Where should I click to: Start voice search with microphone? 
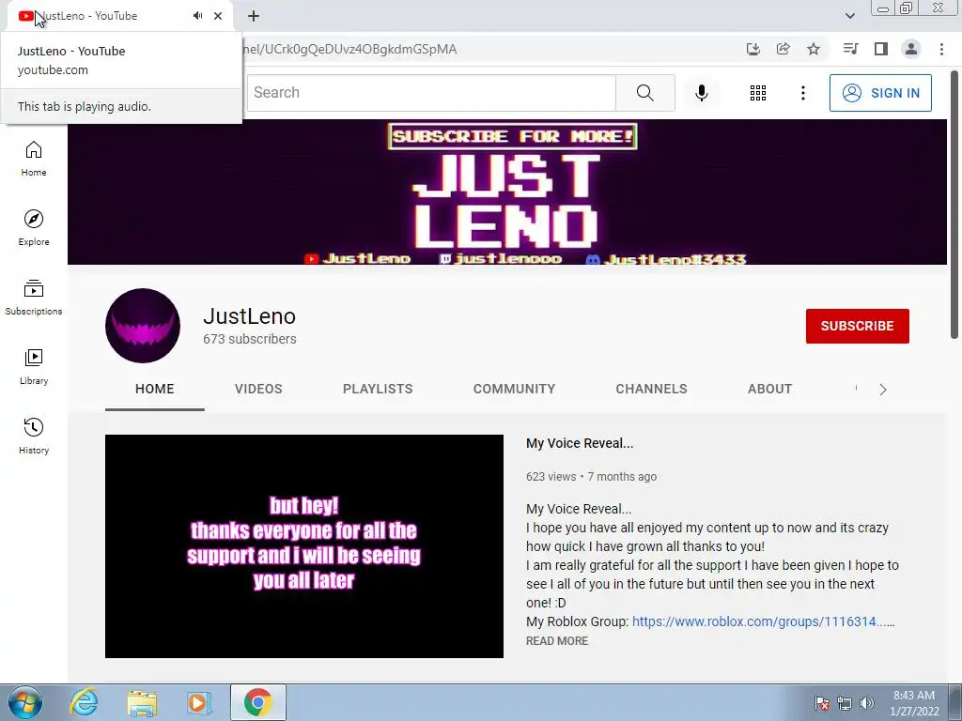pos(701,93)
